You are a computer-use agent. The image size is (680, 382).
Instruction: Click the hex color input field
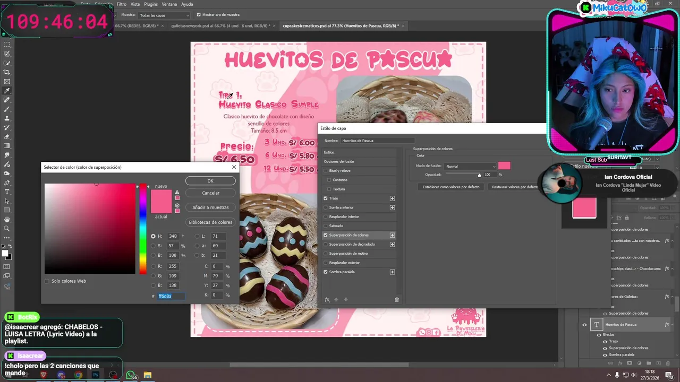click(171, 296)
